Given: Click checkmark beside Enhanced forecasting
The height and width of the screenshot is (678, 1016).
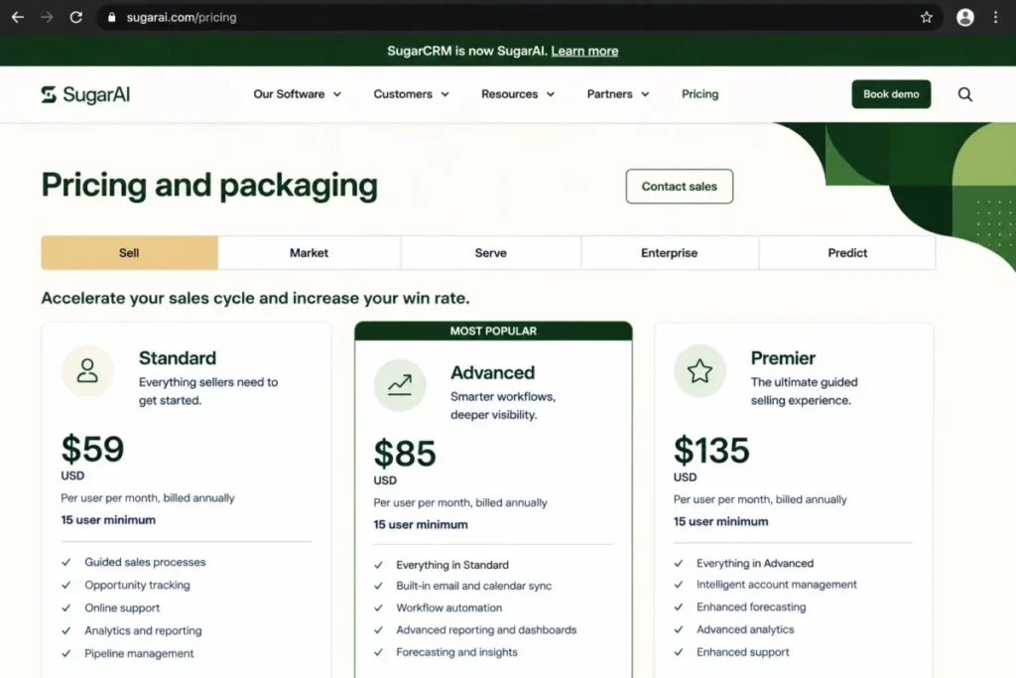Looking at the screenshot, I should point(679,608).
